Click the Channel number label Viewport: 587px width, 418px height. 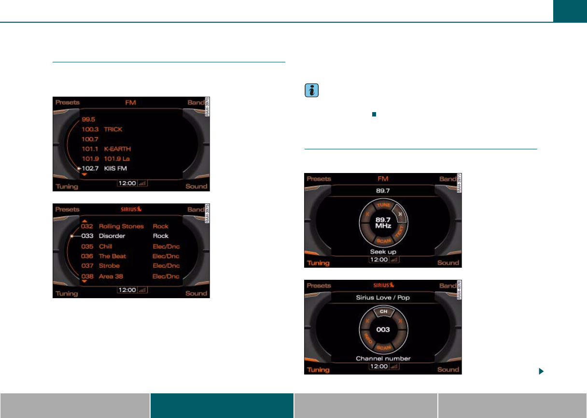coord(383,359)
